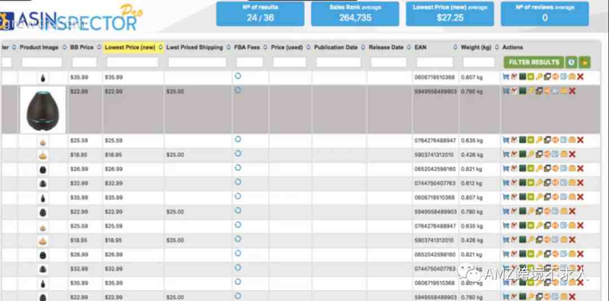The image size is (609, 301).
Task: Sort by the Publication Date column header
Action: [336, 47]
